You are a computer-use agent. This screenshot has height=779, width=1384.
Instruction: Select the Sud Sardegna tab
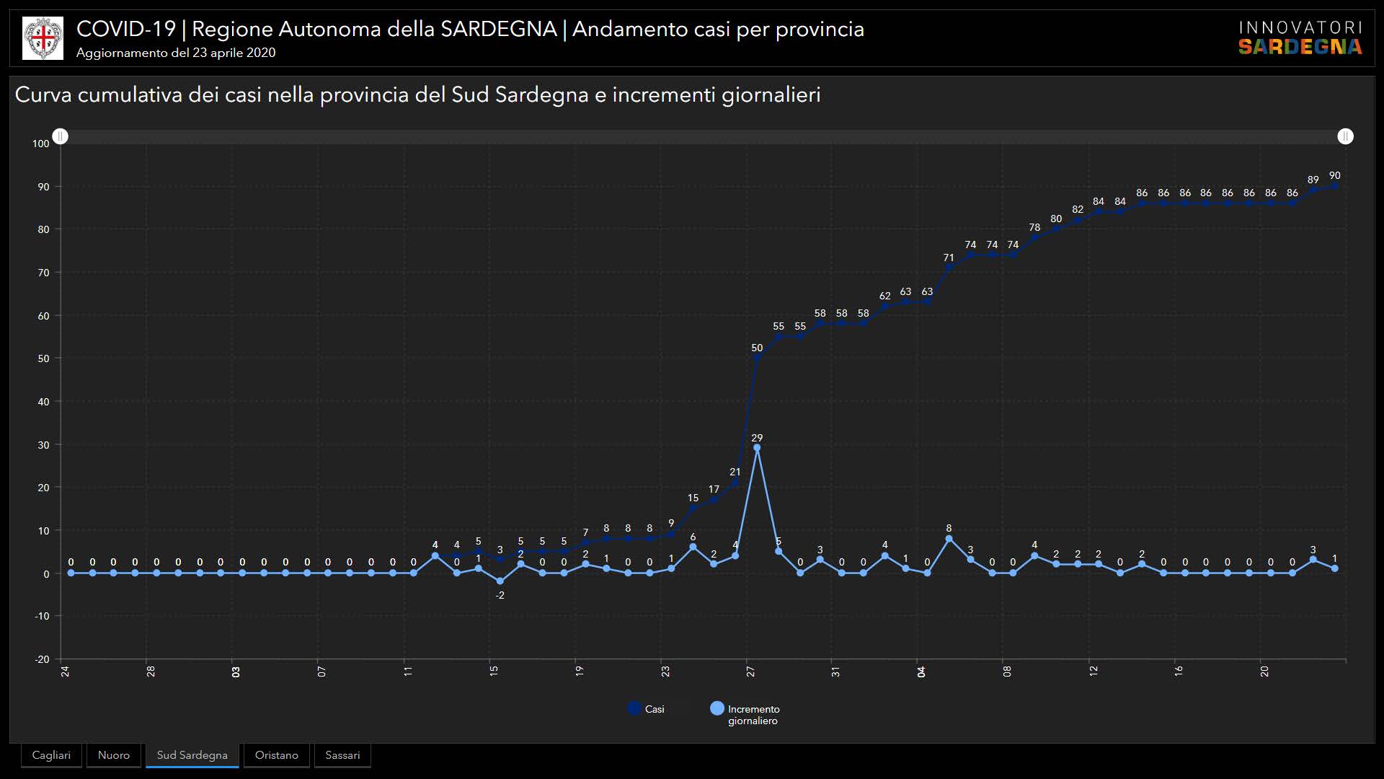[192, 755]
